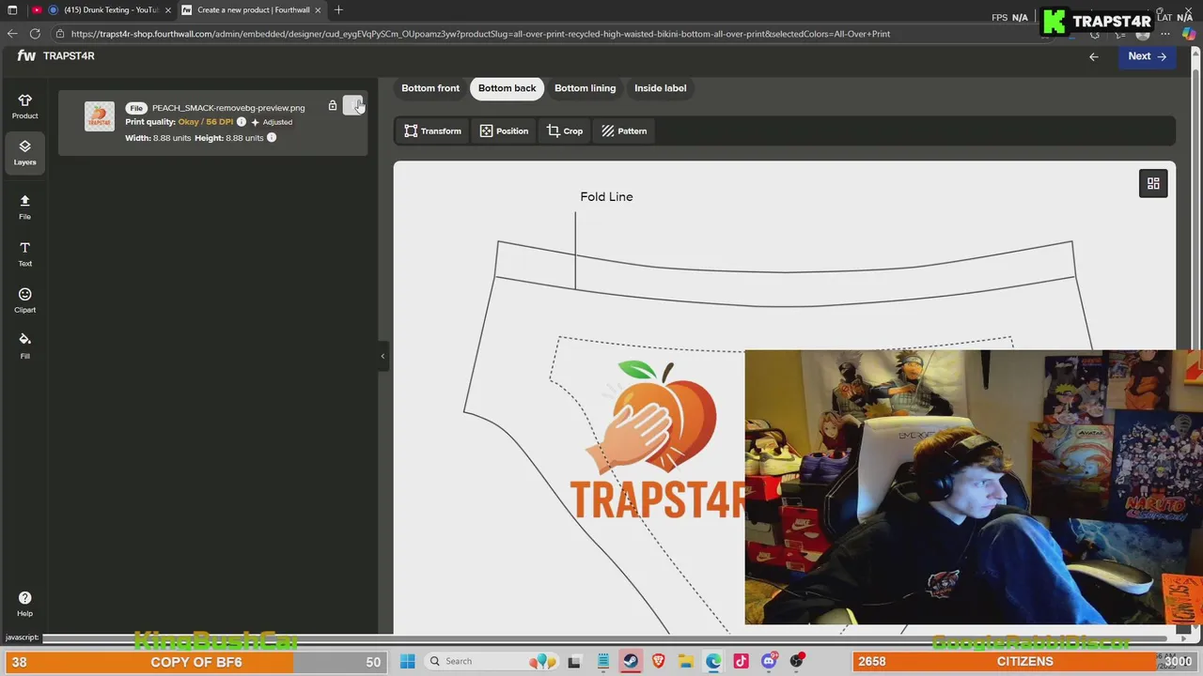Switch to the Bottom back tab

tap(508, 88)
